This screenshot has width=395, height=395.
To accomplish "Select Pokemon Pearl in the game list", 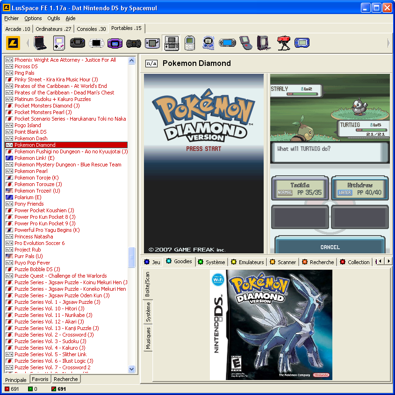I will click(31, 171).
